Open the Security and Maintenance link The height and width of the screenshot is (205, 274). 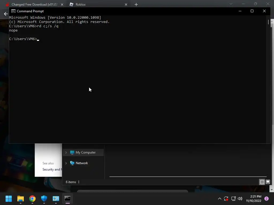coord(52,169)
